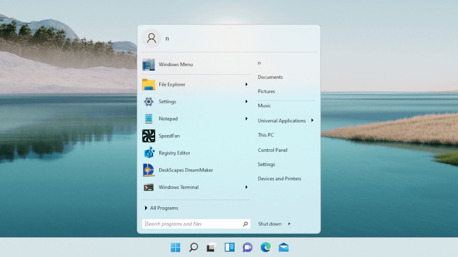The height and width of the screenshot is (257, 458).
Task: Click the search magnifier in search box
Action: pyautogui.click(x=245, y=224)
